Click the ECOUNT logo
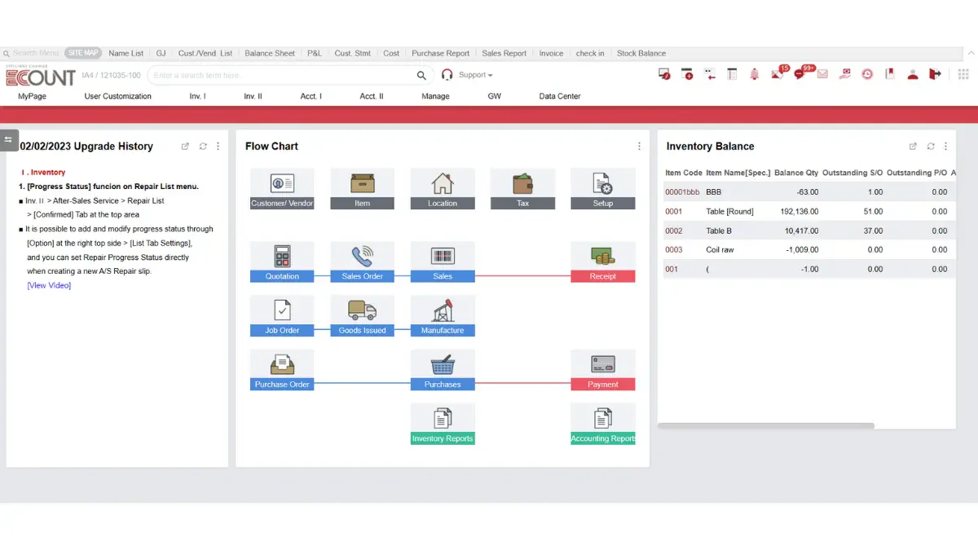 (x=41, y=76)
